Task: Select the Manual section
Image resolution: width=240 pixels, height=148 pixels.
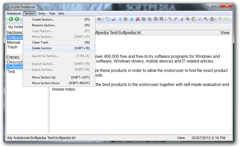Action: point(14,42)
